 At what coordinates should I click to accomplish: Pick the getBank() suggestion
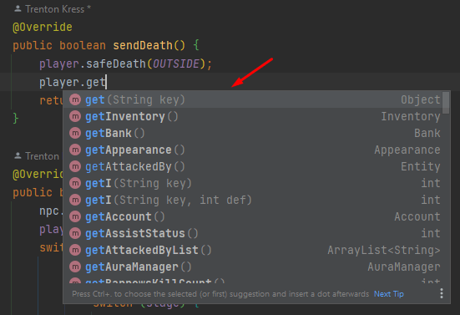point(253,134)
